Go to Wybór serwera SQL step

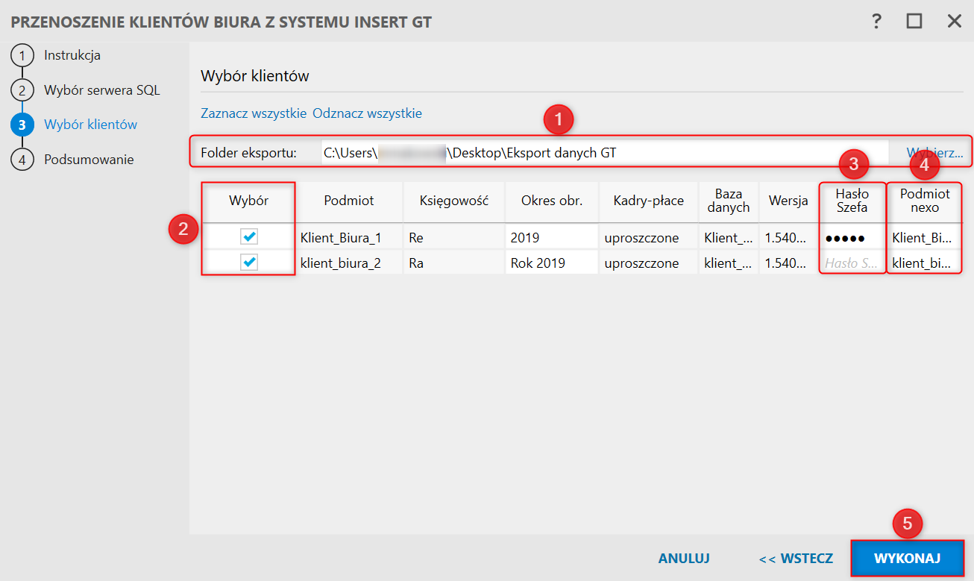coord(102,90)
